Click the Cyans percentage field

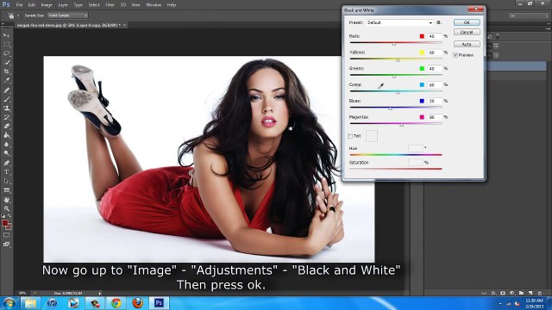(435, 84)
